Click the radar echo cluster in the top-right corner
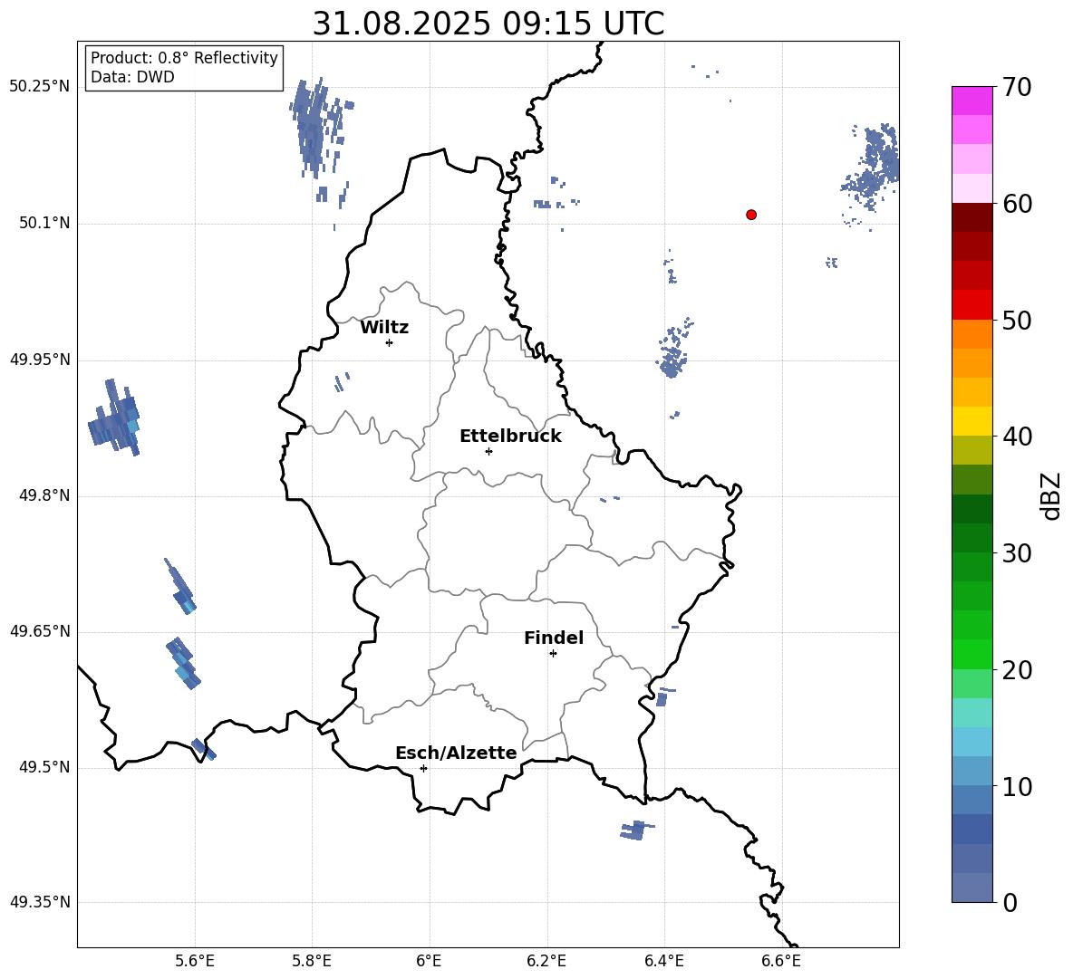The height and width of the screenshot is (979, 1073). point(870,168)
